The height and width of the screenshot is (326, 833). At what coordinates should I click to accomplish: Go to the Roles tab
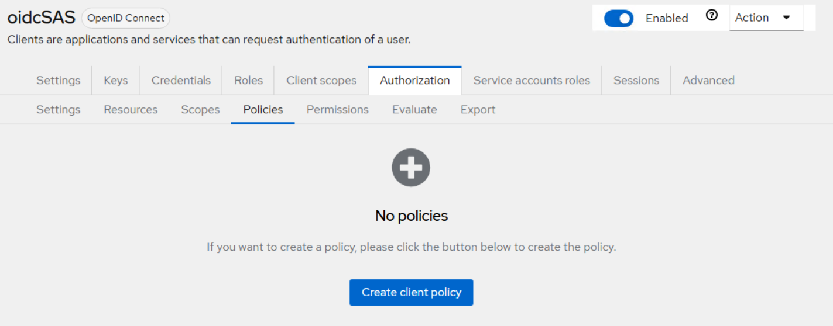[248, 81]
